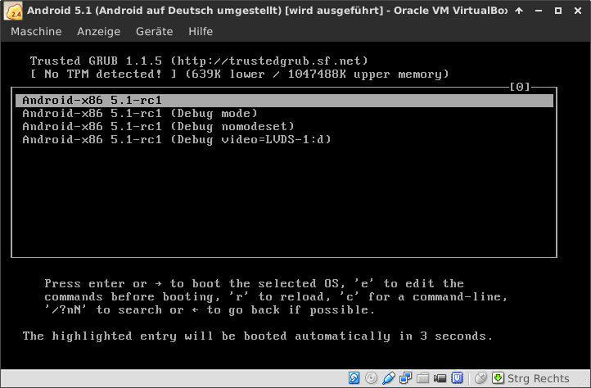Open the Maschine menu
The width and height of the screenshot is (591, 388).
[36, 31]
